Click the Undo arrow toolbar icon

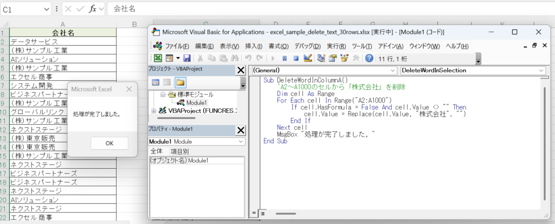(x=248, y=58)
